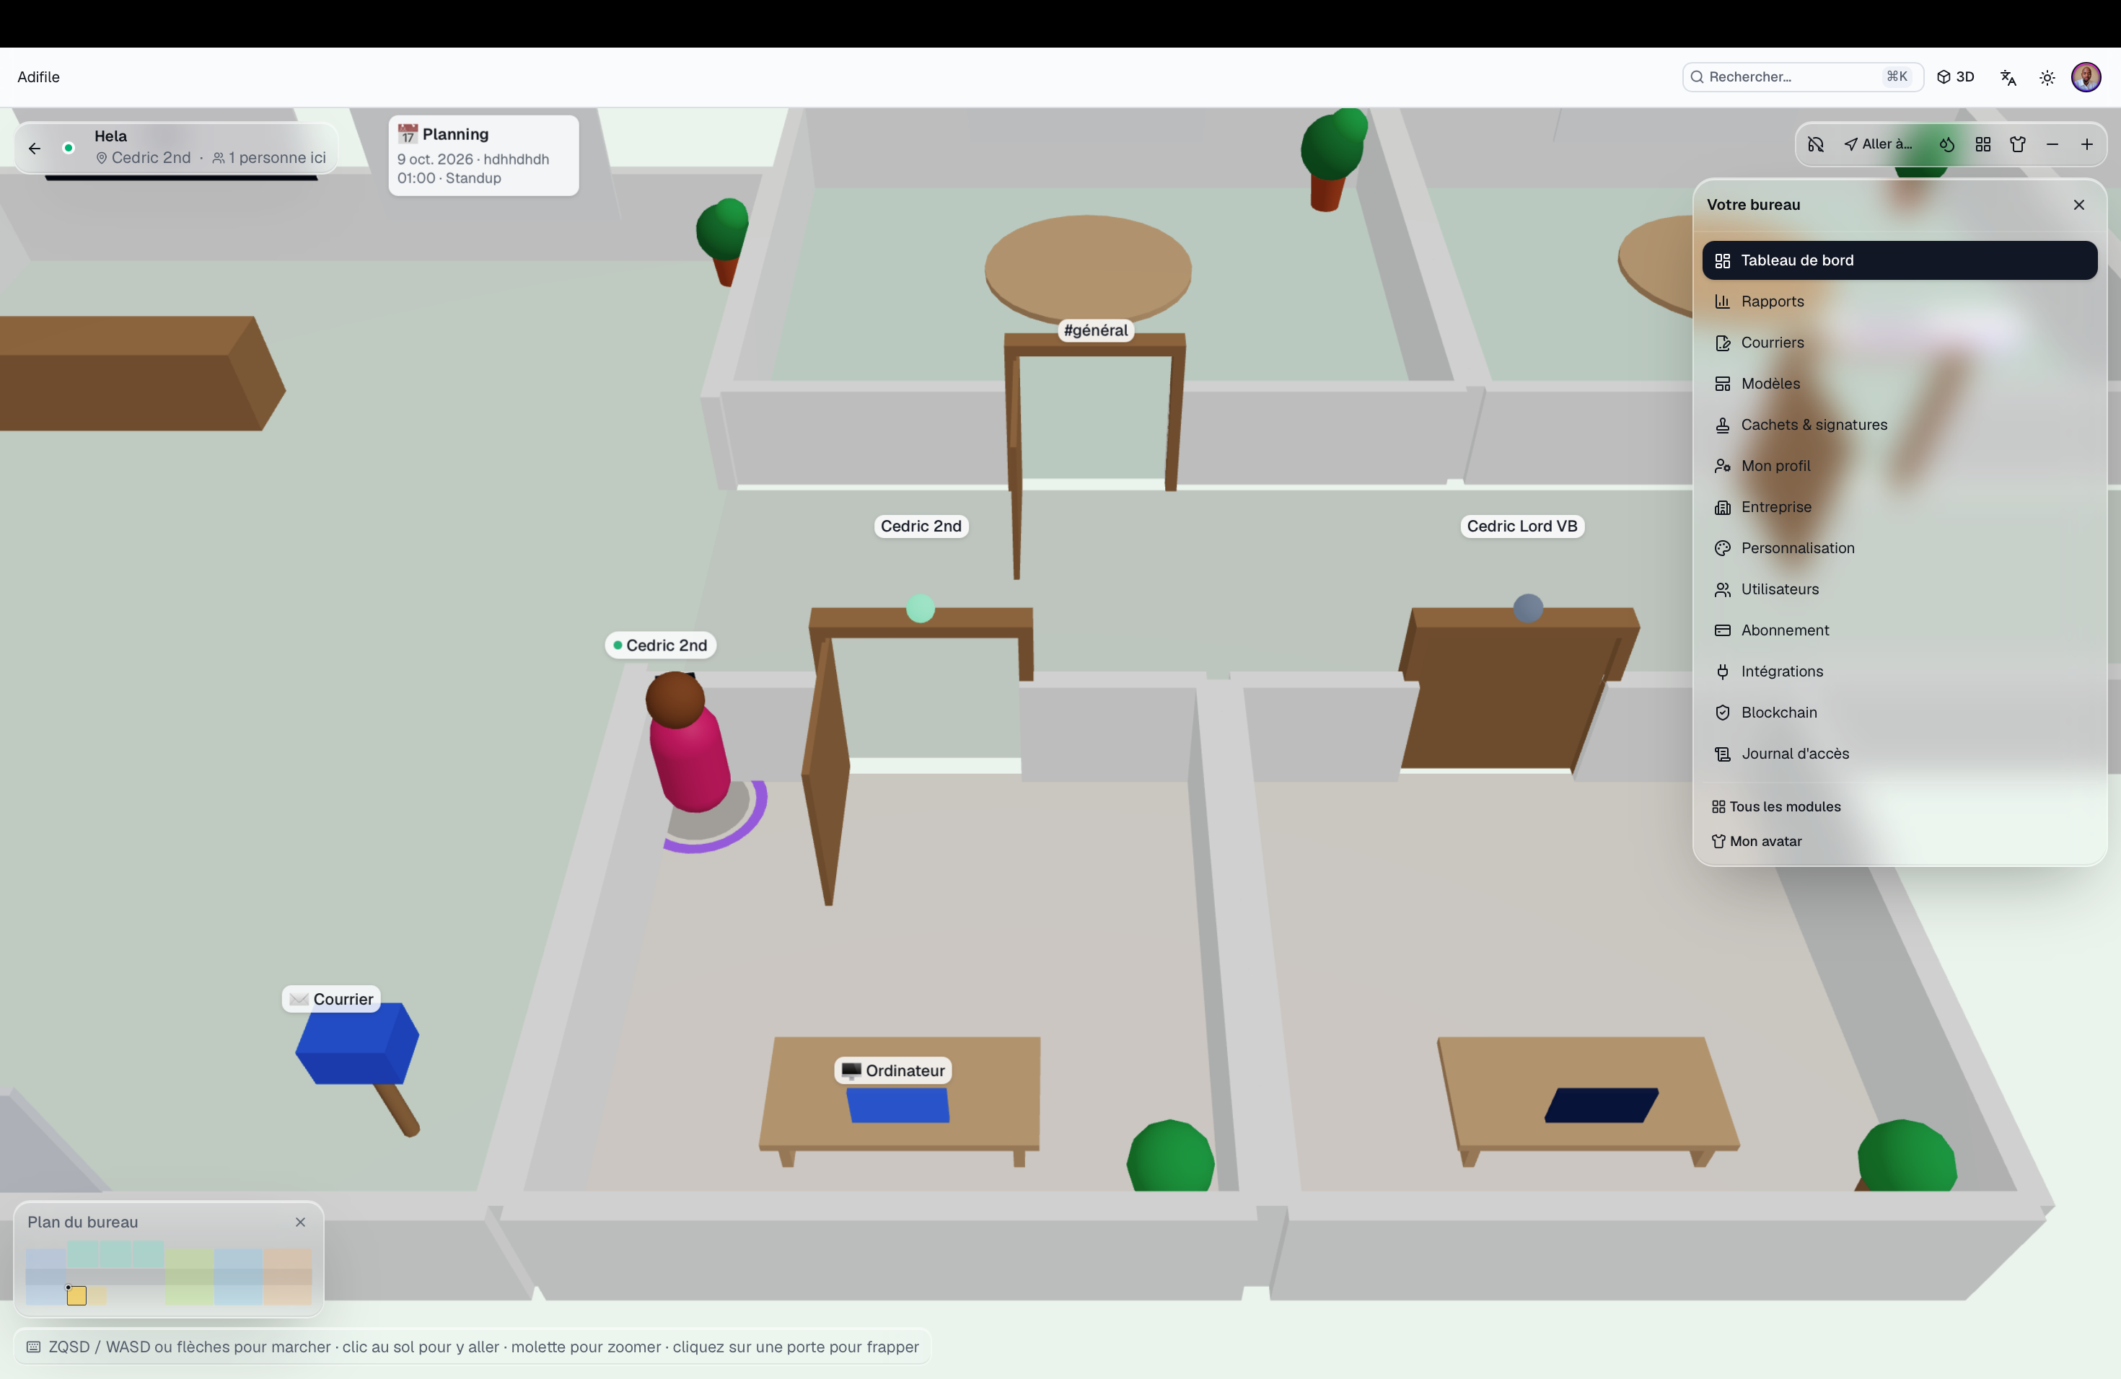The height and width of the screenshot is (1379, 2121).
Task: Go to Mon profil
Action: (1899, 466)
